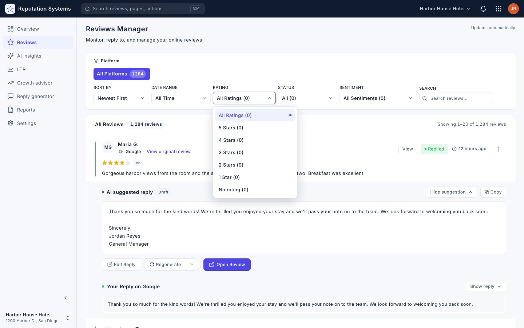Screen dimensions: 524x328
Task: Choose 2 Stars from rating list
Action: pyautogui.click(x=255, y=165)
